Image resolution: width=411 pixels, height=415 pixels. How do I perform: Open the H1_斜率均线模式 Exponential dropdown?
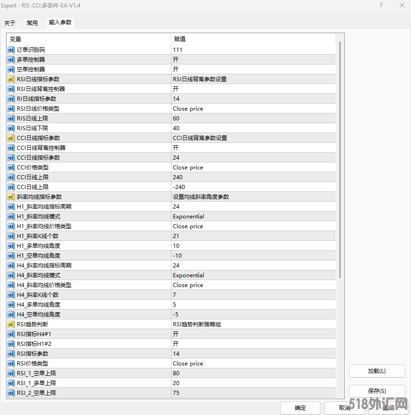[x=254, y=216]
